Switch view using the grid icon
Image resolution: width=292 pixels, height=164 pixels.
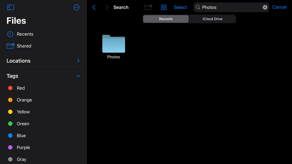coord(164,7)
